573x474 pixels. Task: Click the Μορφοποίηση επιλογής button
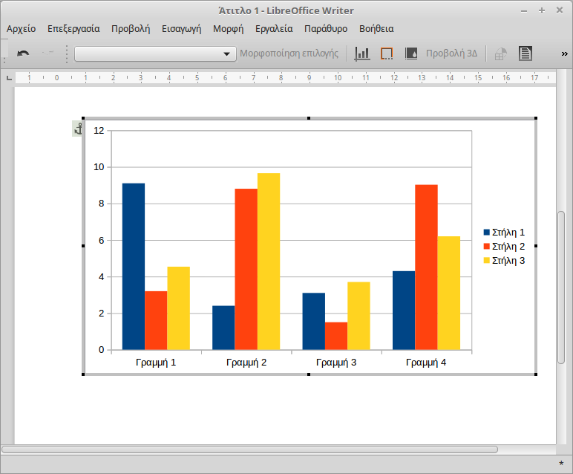(x=289, y=53)
